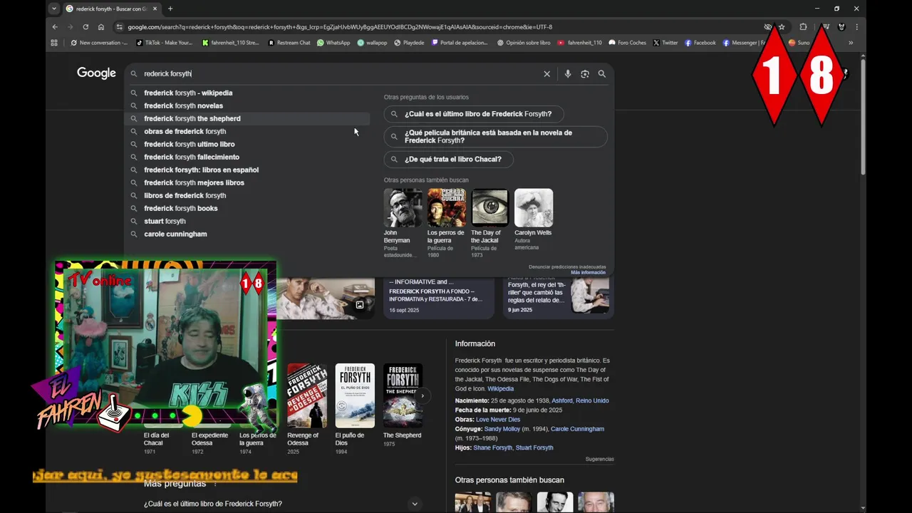Click the magnifier search button

pyautogui.click(x=602, y=73)
